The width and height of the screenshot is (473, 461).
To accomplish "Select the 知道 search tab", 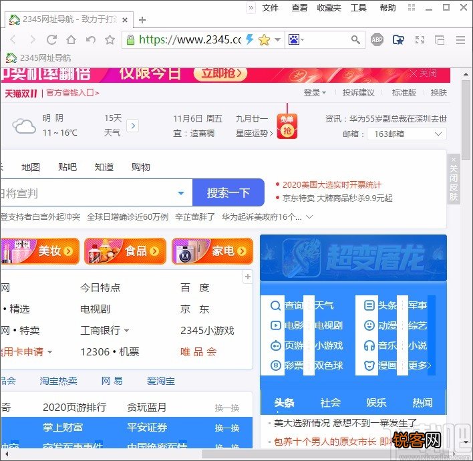I will pos(104,167).
